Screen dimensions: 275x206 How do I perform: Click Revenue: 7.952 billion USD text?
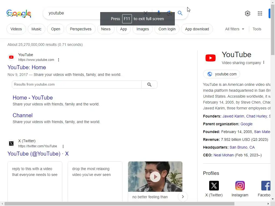[x=236, y=139]
